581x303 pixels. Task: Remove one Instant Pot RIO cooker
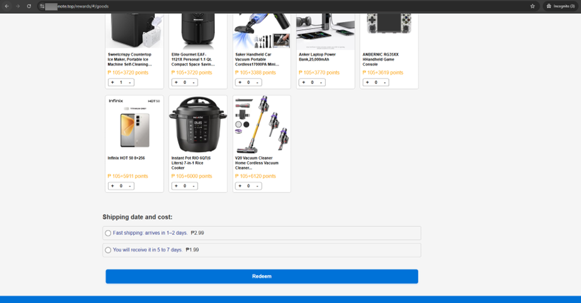193,186
